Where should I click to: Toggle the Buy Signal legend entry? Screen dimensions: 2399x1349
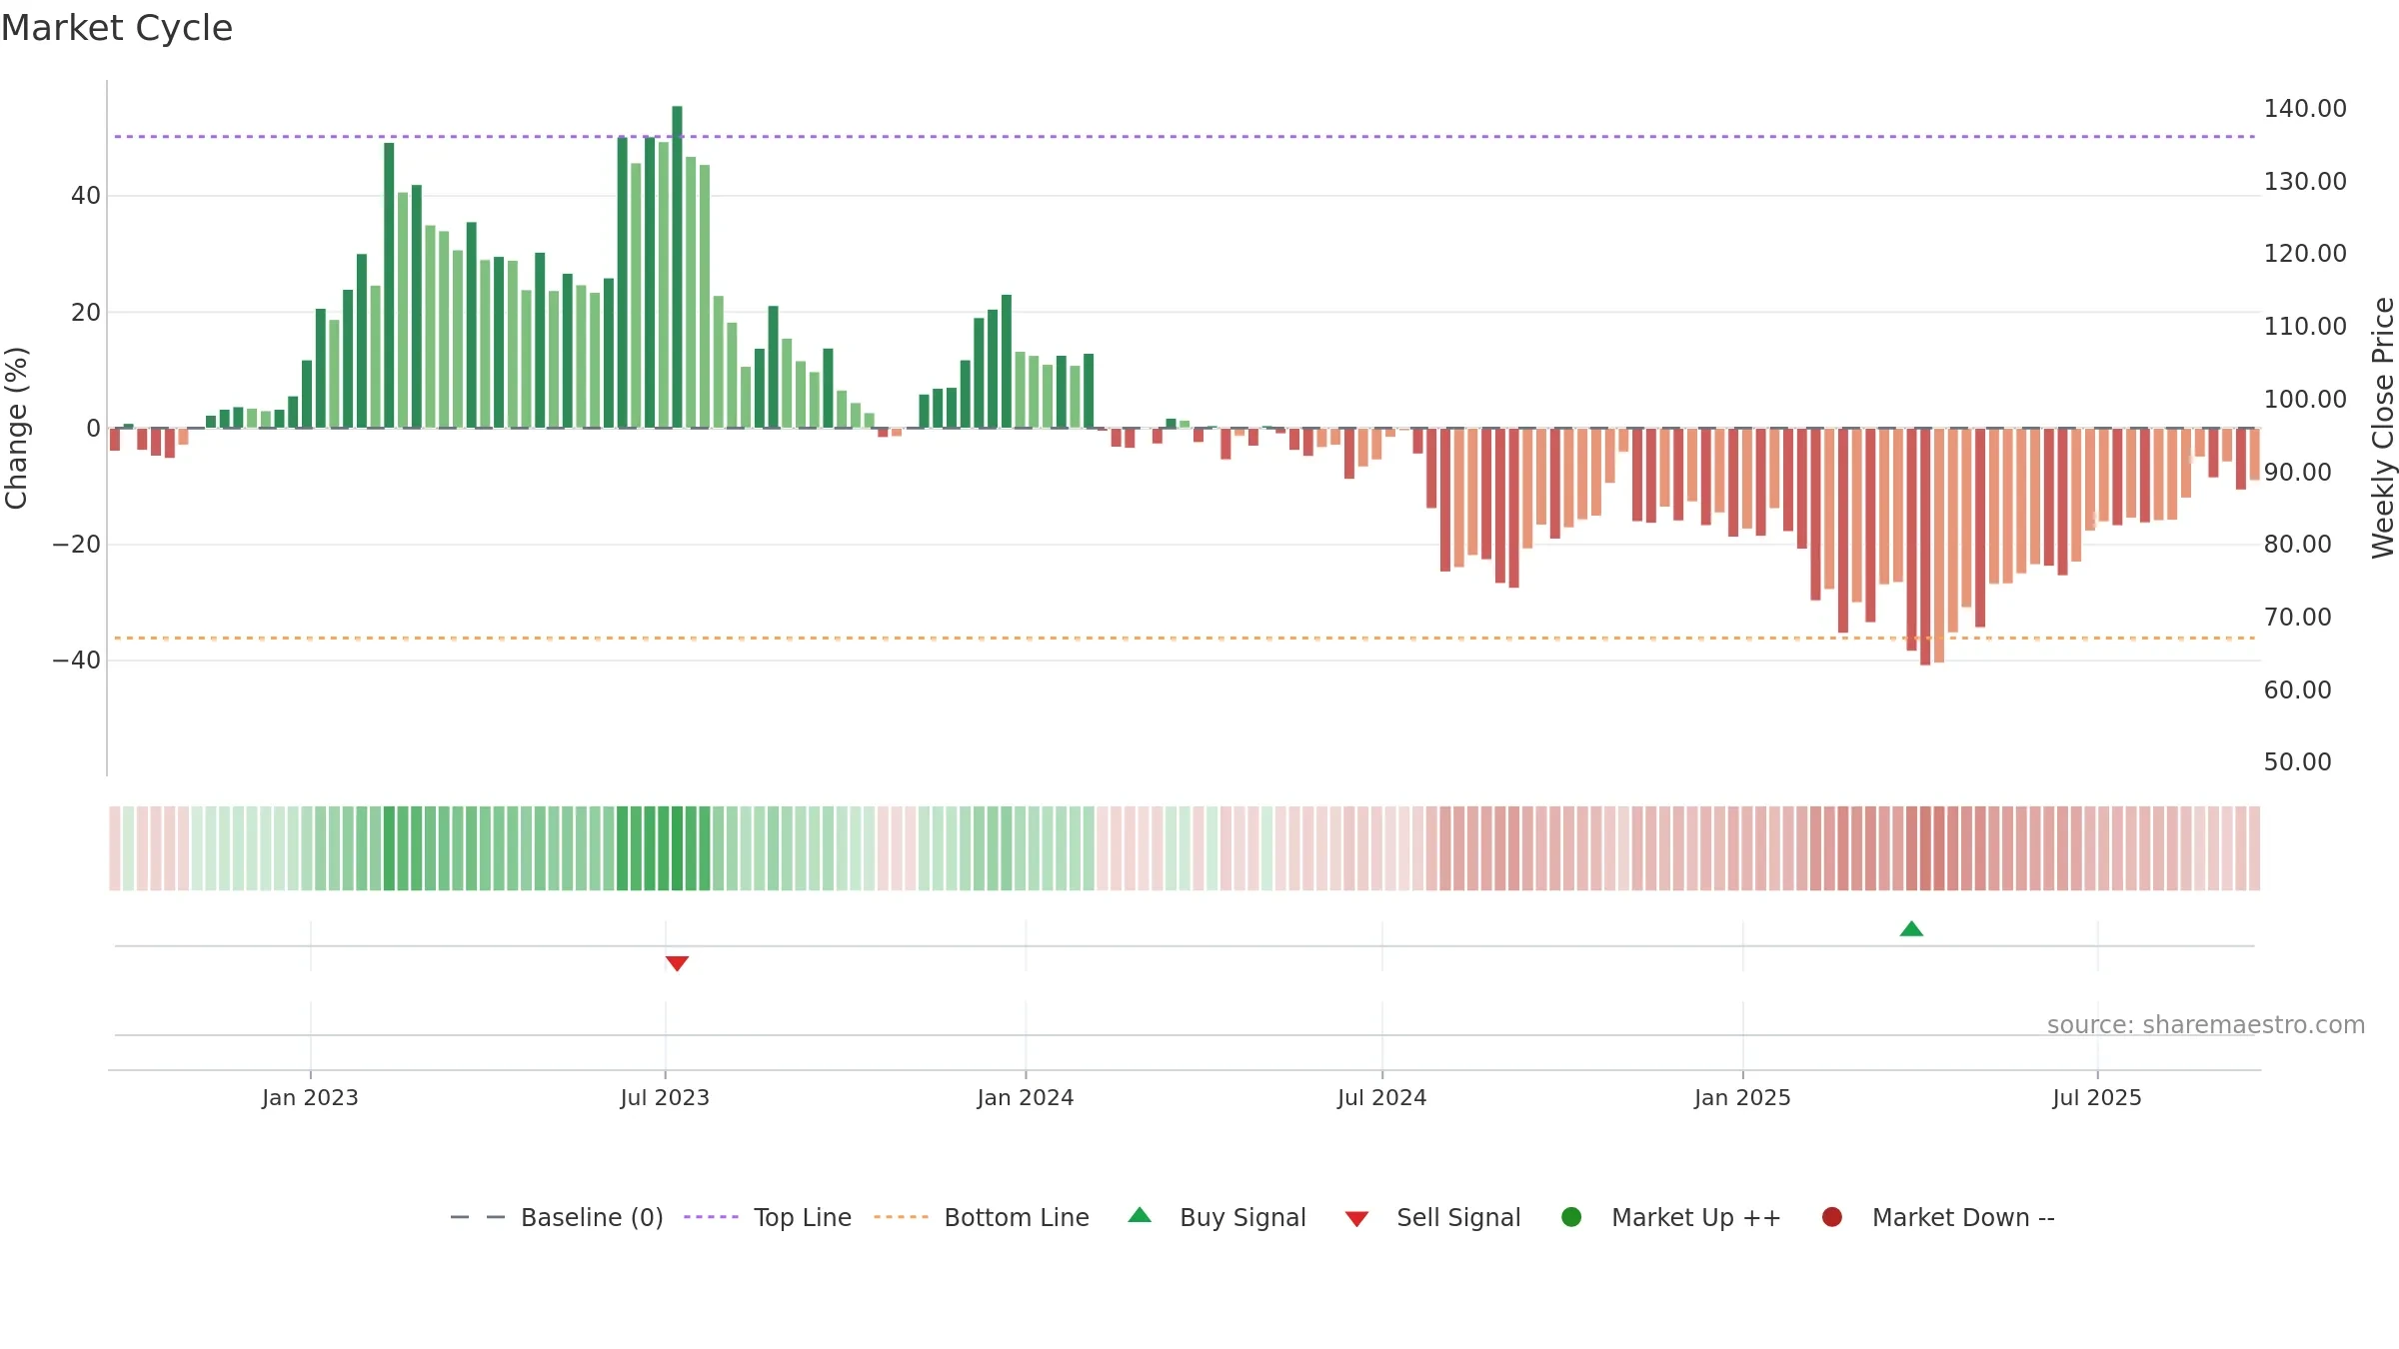click(1216, 1217)
